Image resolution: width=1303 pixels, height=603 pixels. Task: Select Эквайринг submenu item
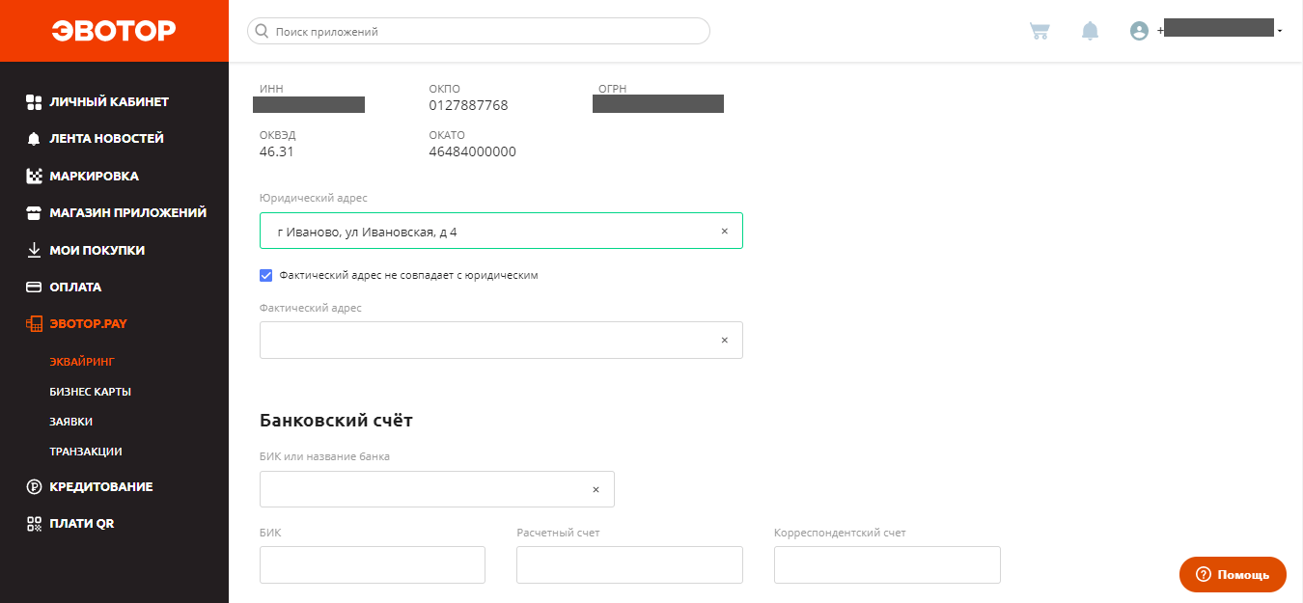tap(82, 362)
